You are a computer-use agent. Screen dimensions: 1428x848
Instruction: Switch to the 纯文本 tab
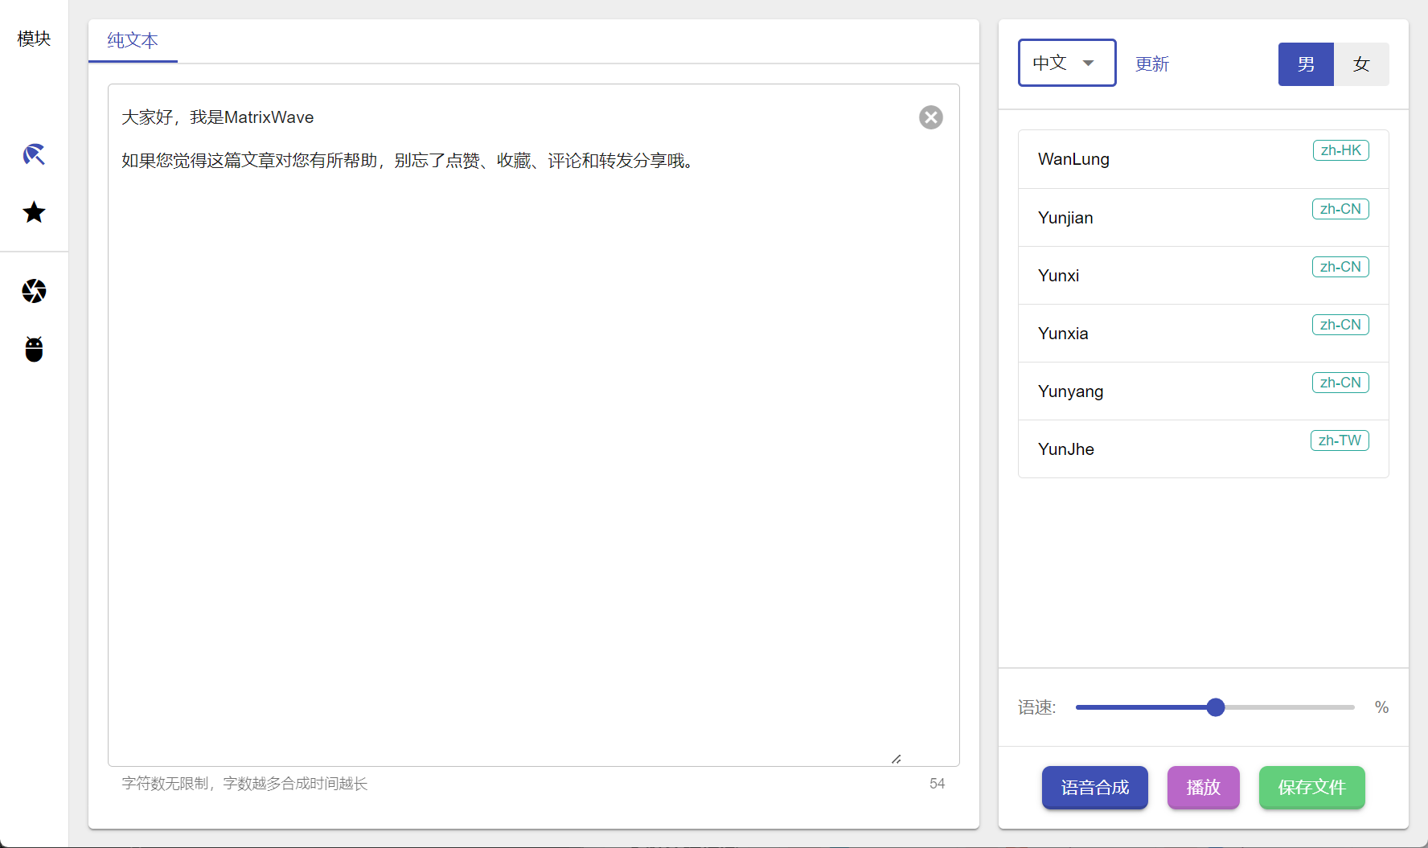pyautogui.click(x=132, y=40)
